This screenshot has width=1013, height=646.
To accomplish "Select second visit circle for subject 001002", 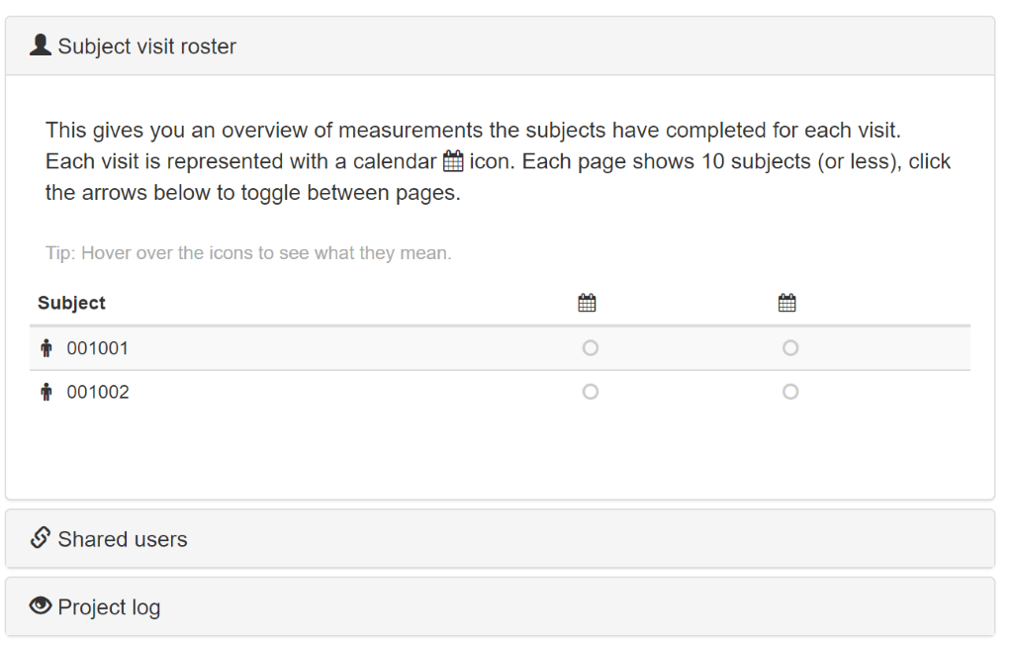I will [790, 392].
